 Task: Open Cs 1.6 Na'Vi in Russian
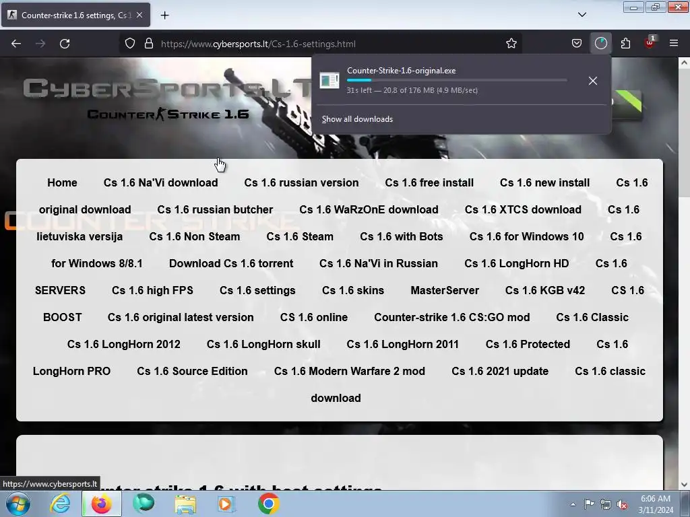point(379,263)
